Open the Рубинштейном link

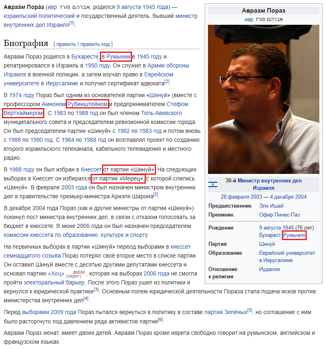tap(87, 104)
